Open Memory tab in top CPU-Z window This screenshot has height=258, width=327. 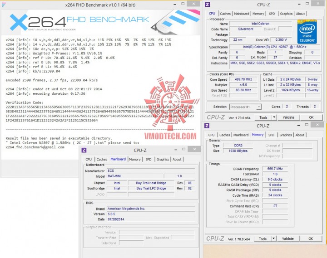click(x=258, y=14)
